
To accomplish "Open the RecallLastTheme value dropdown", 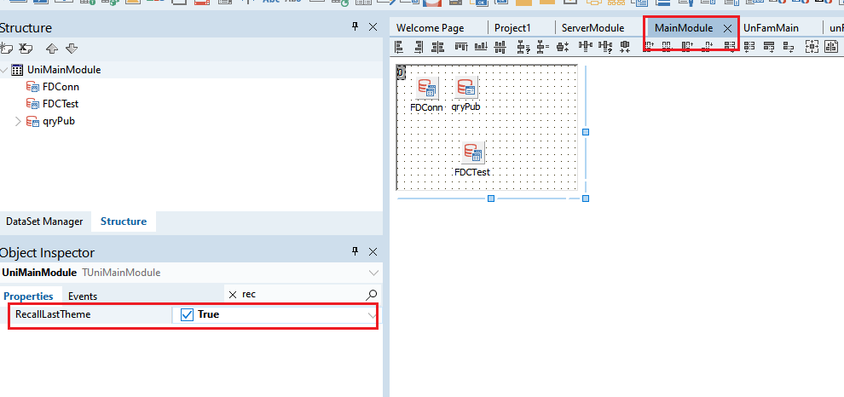I will (x=372, y=315).
